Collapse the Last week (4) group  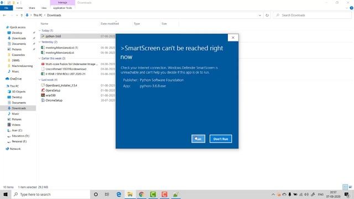39,80
